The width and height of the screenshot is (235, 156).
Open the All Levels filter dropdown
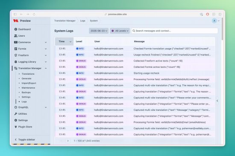click(120, 31)
